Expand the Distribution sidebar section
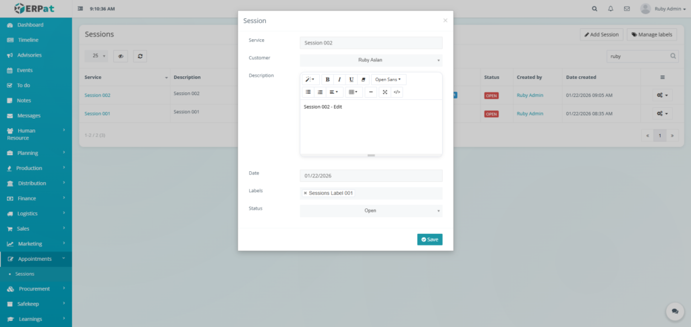The image size is (691, 327). 36,183
